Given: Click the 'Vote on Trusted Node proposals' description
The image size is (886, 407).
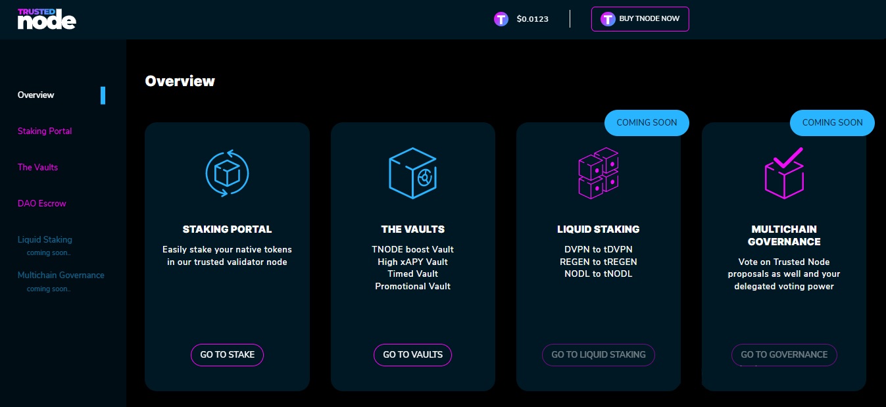Looking at the screenshot, I should click(784, 274).
